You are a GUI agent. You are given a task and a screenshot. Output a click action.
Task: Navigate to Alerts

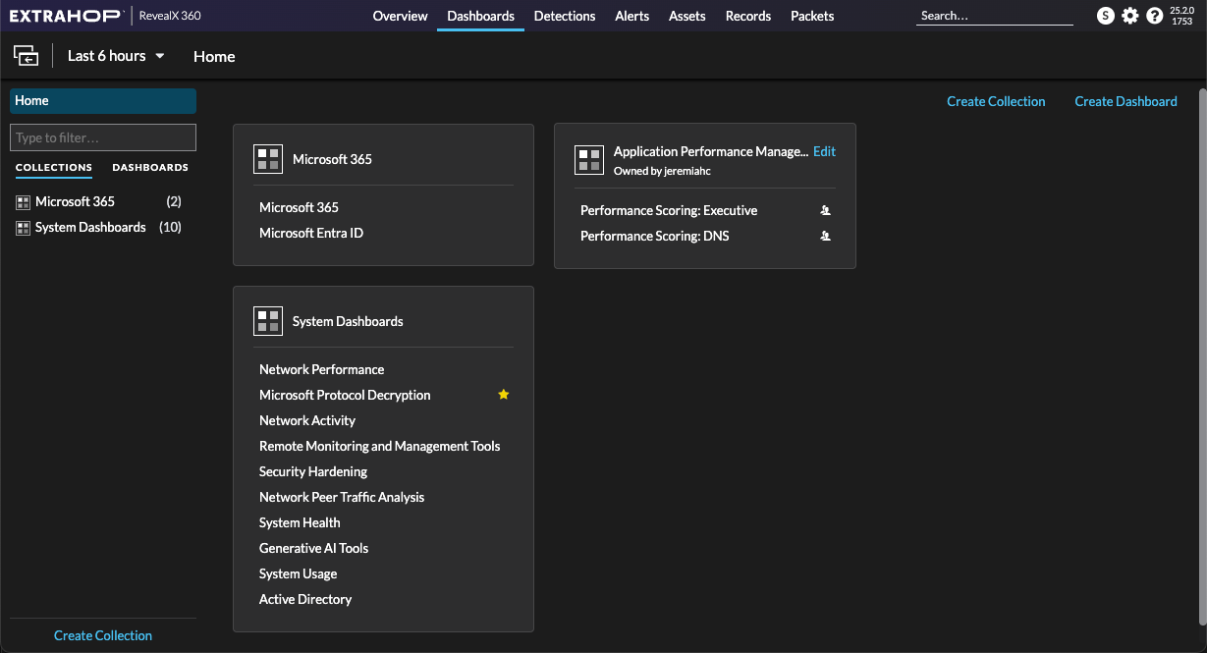click(x=632, y=16)
